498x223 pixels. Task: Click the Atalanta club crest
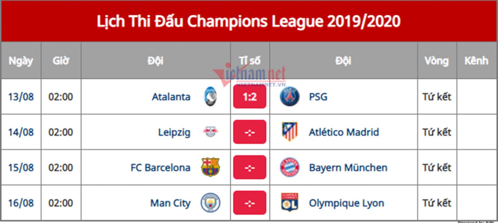click(210, 97)
